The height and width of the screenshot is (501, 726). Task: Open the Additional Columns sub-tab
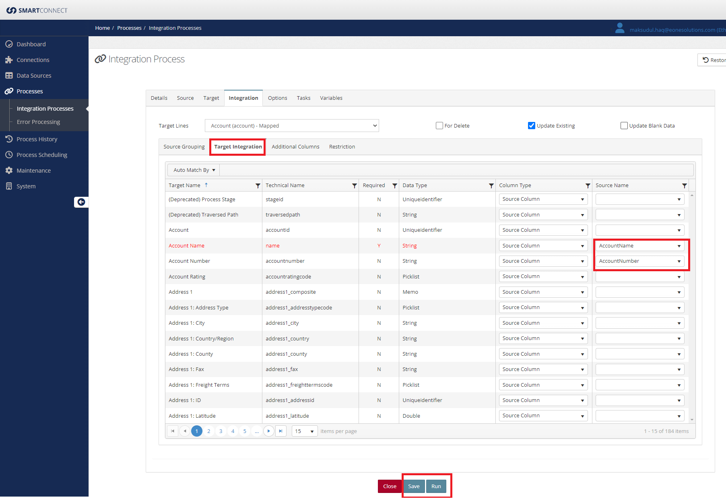point(295,146)
